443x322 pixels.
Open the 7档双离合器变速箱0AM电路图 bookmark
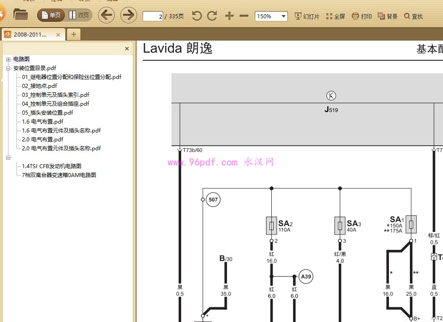59,175
